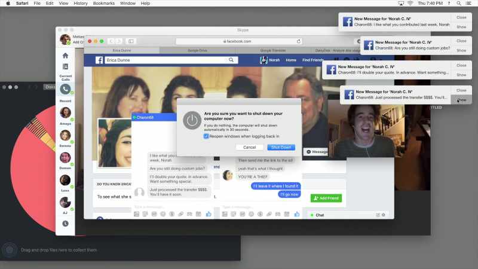Open the Safari menu

22,4
